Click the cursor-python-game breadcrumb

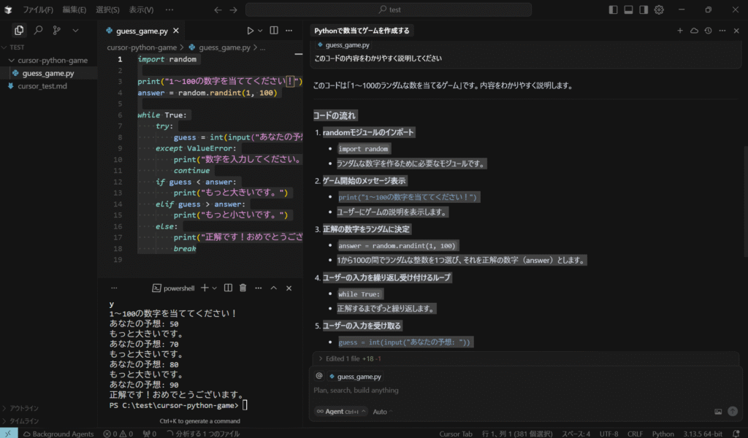142,47
